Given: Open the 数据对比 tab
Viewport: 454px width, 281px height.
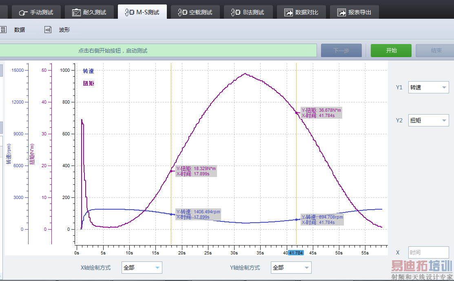Looking at the screenshot, I should click(301, 12).
